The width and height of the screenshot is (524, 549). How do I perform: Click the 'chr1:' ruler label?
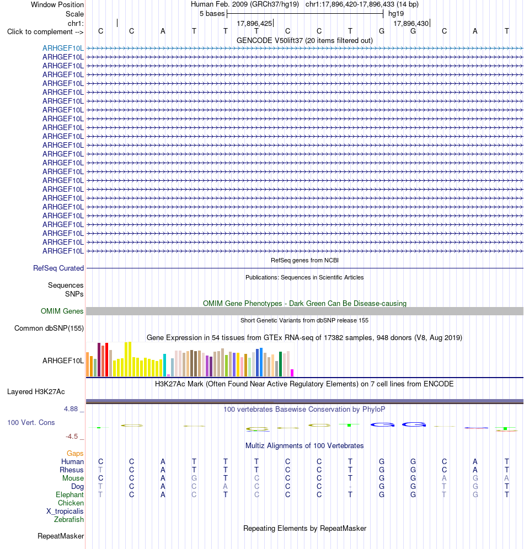pos(76,24)
